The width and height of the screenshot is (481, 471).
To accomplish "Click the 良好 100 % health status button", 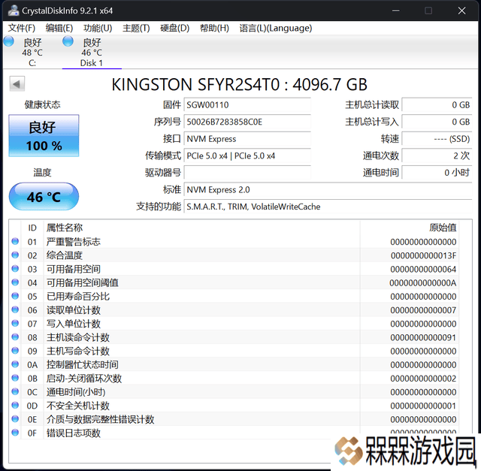I will point(44,135).
